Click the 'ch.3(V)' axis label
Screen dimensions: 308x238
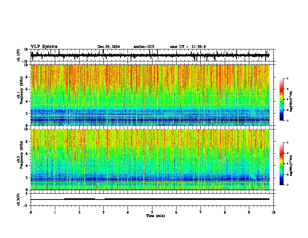tap(19, 199)
